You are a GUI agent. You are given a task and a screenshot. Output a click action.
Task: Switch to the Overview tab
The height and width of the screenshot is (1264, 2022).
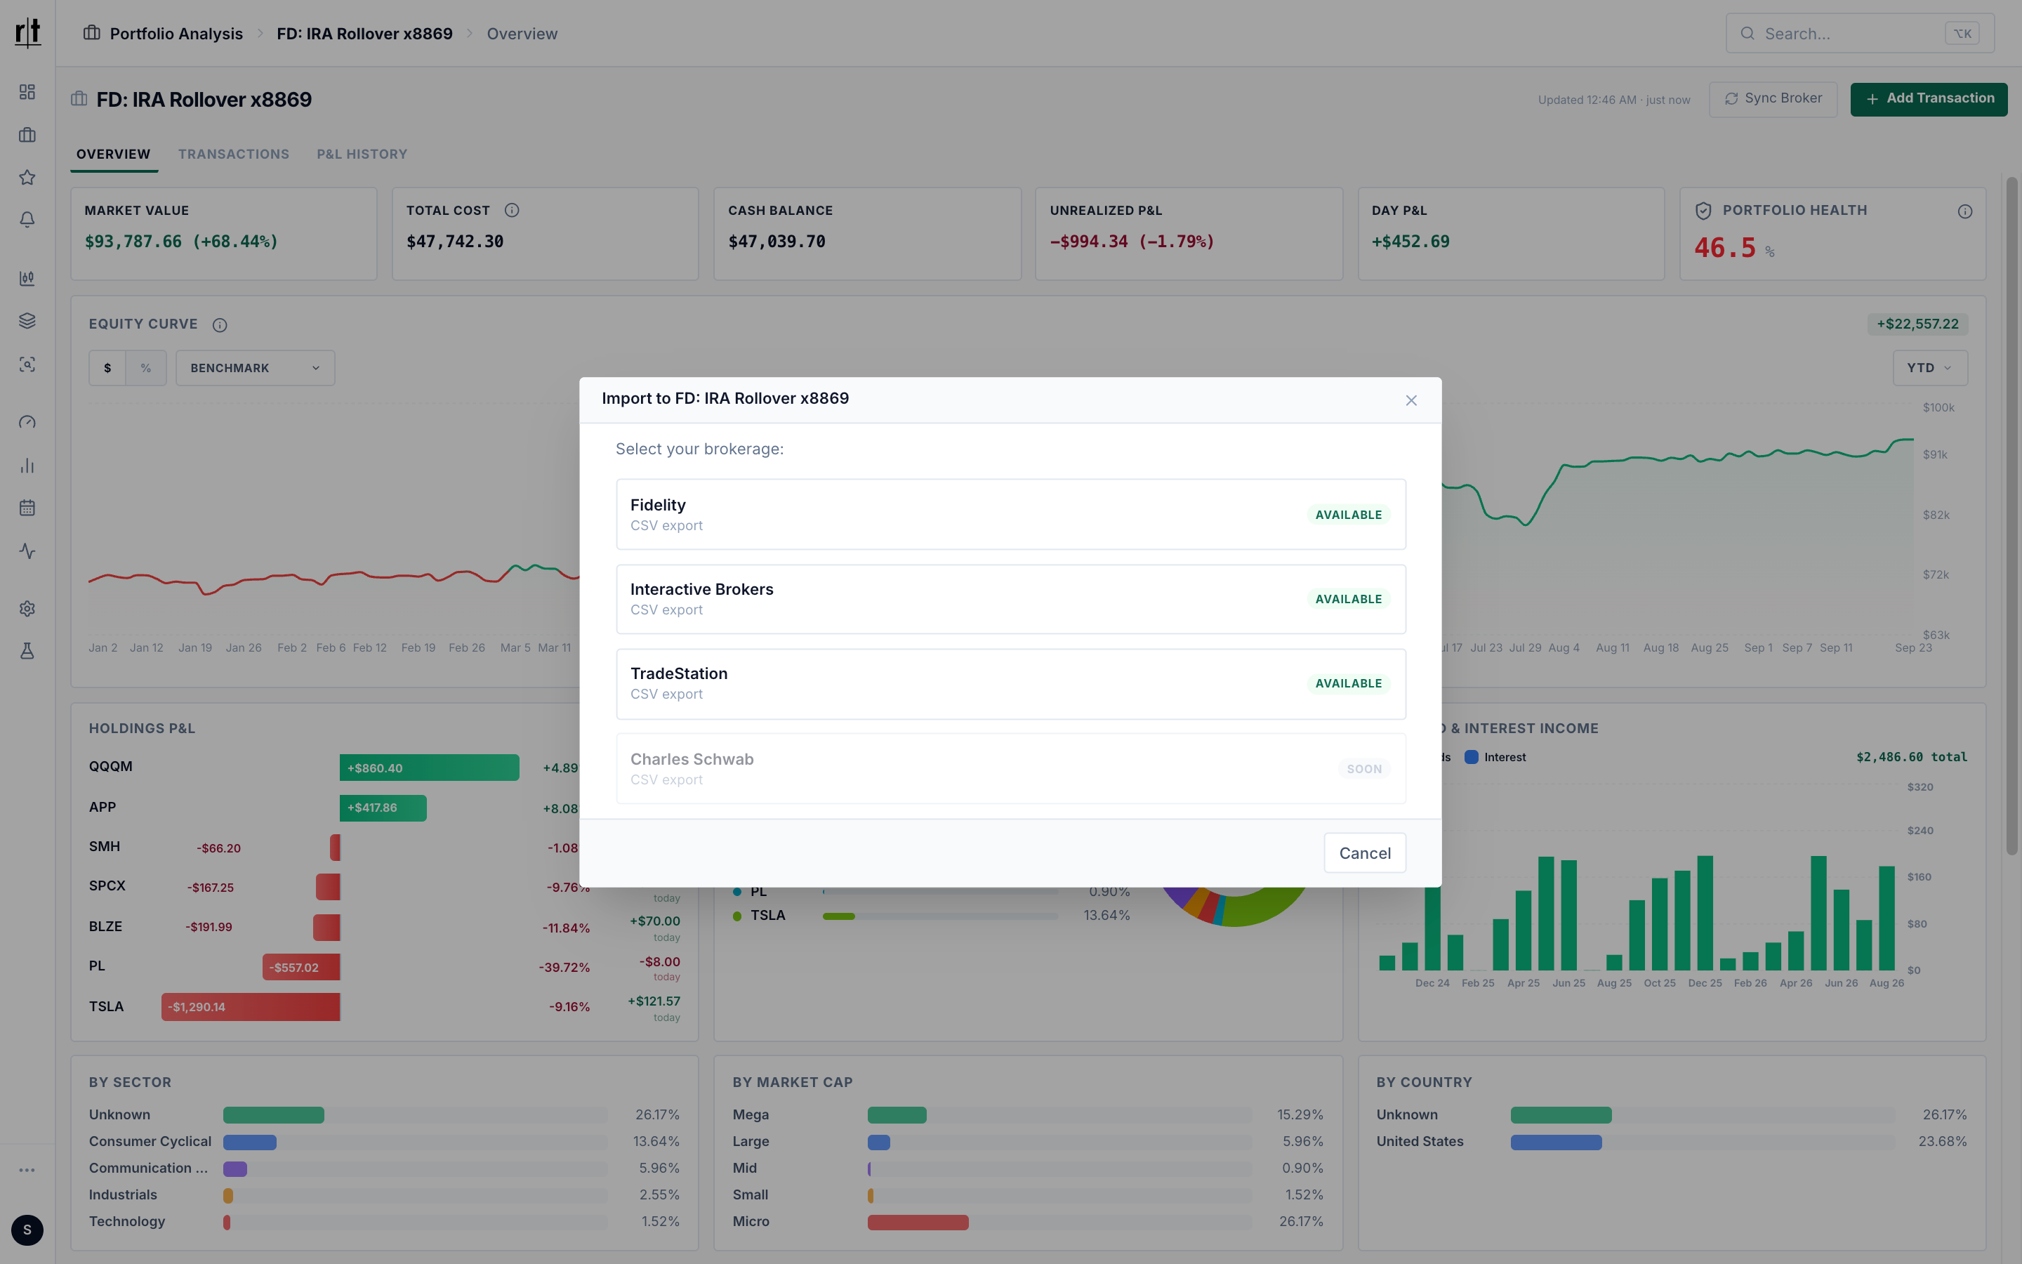pos(114,154)
